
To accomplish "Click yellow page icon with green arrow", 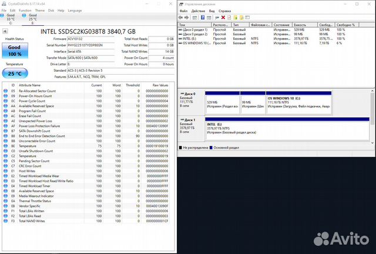I will [x=236, y=18].
